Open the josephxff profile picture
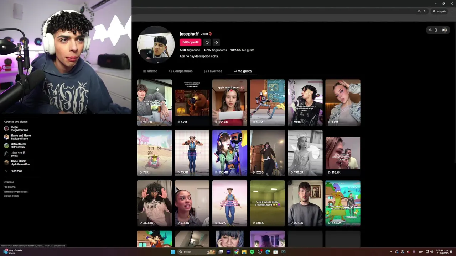The image size is (456, 256). (156, 45)
